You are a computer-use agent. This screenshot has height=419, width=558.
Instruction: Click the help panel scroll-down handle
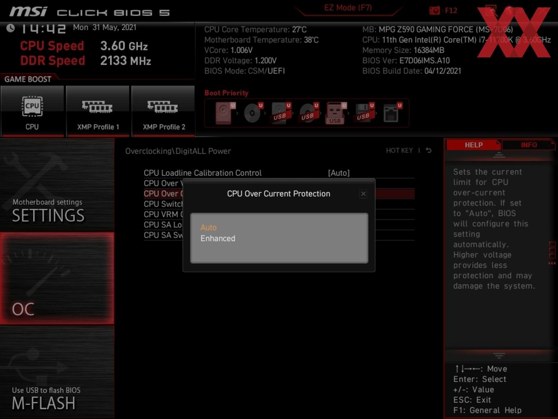click(x=499, y=355)
